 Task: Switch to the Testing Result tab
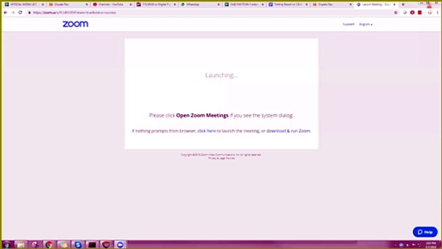pyautogui.click(x=288, y=4)
